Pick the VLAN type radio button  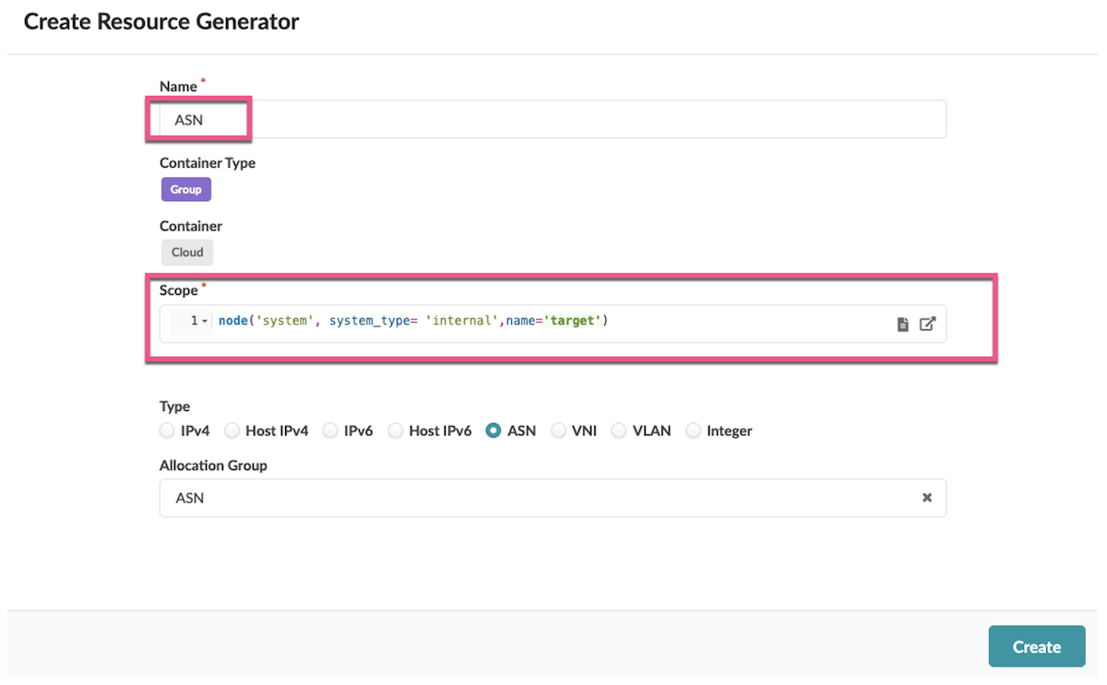(x=618, y=431)
